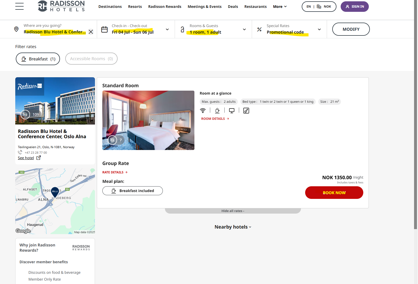Open the Destinations menu
The image size is (418, 284).
click(110, 7)
